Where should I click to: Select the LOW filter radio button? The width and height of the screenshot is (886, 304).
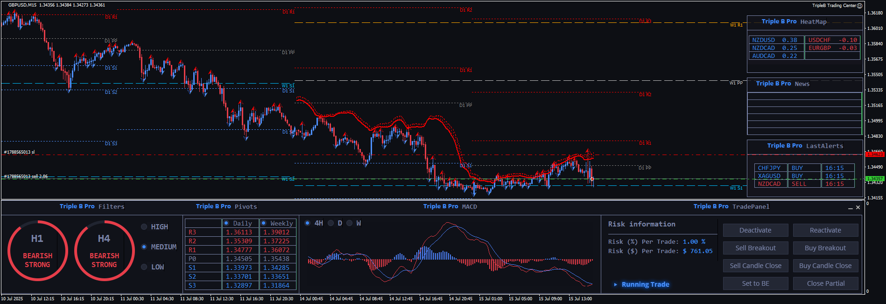pyautogui.click(x=144, y=267)
